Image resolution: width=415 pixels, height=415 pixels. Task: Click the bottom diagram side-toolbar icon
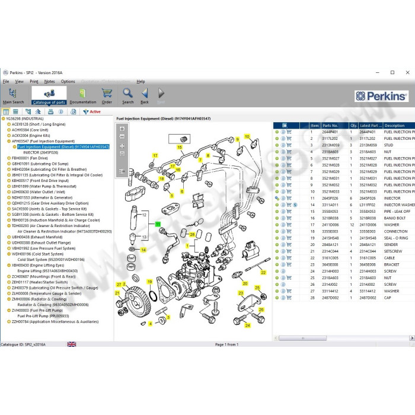click(x=122, y=171)
